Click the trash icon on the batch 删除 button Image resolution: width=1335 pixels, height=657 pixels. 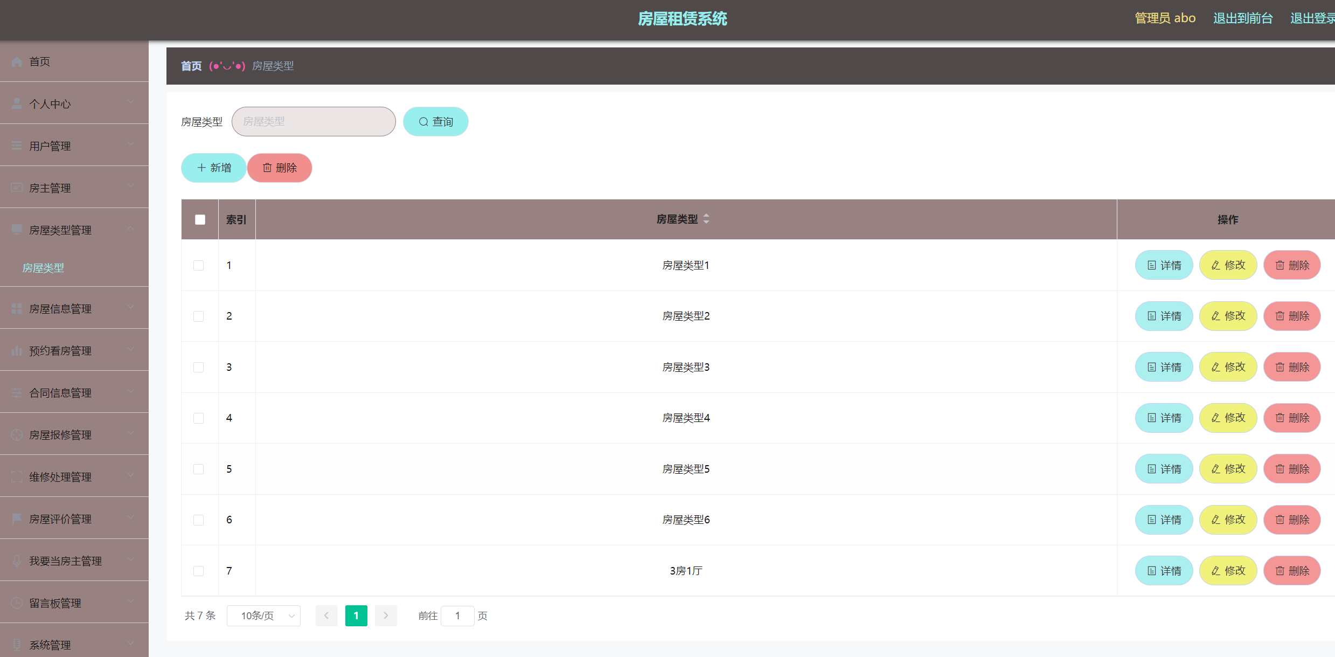tap(267, 168)
